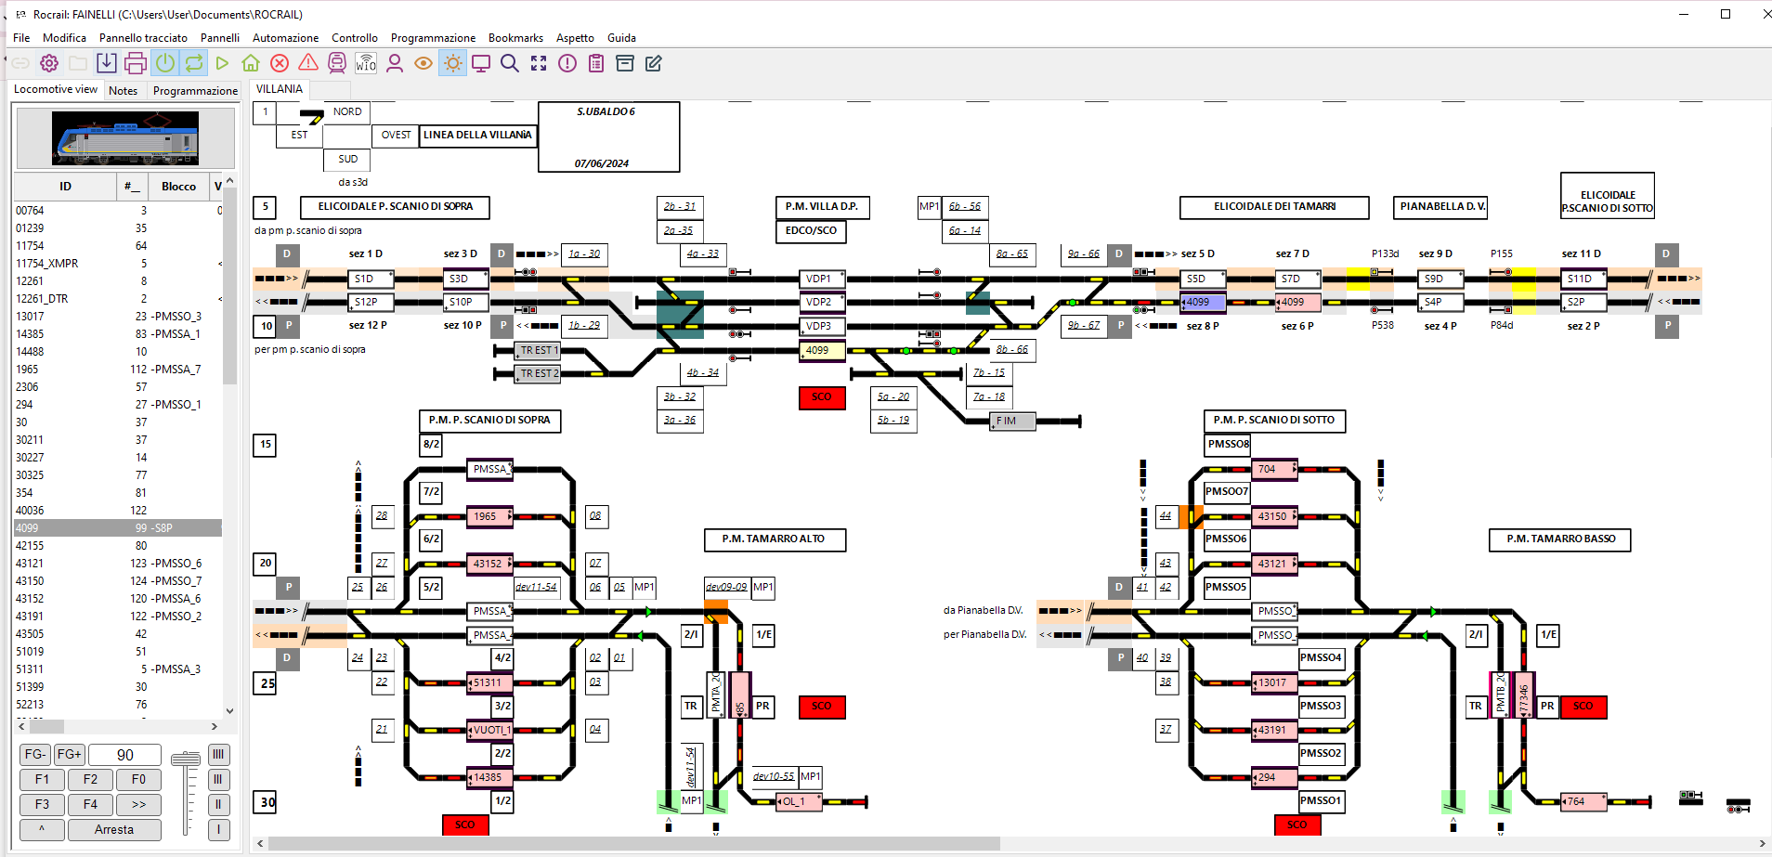Click the green home icon in toolbar
The width and height of the screenshot is (1772, 857).
(x=251, y=63)
